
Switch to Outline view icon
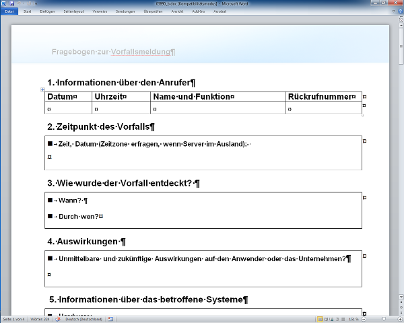coord(339,318)
